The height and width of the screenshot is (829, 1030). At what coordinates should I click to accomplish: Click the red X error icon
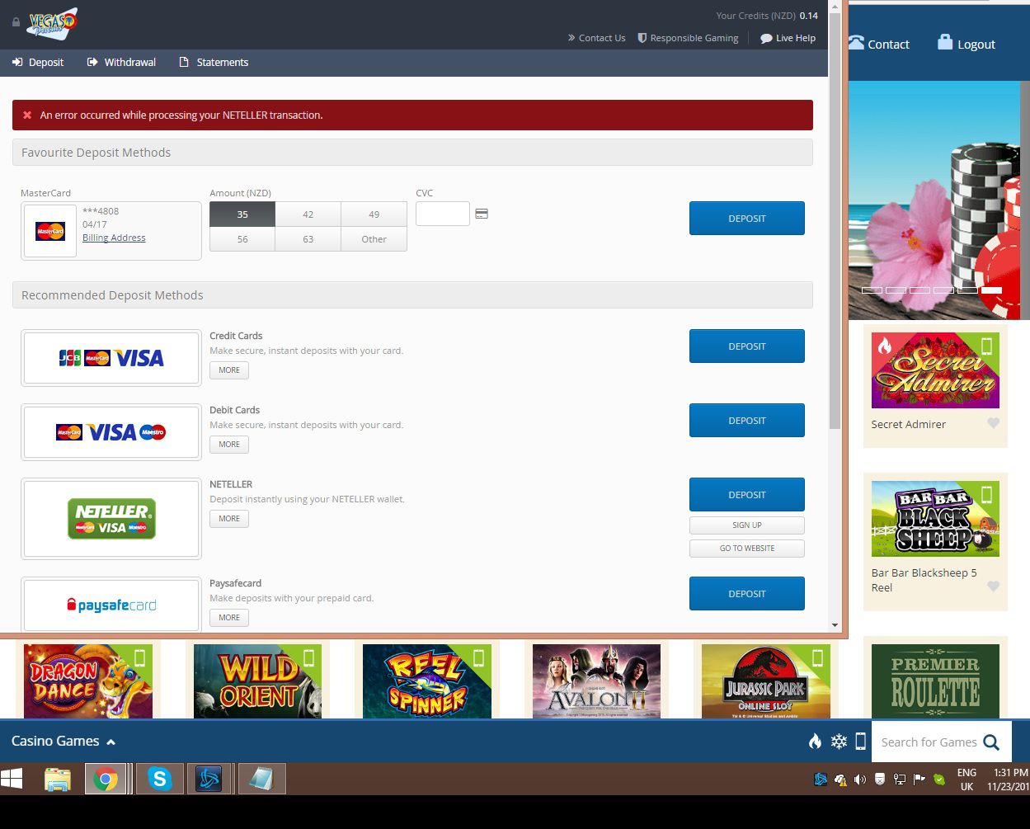pyautogui.click(x=27, y=115)
